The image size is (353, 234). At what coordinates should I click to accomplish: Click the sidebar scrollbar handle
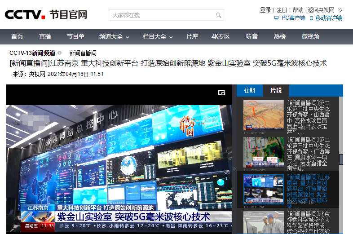click(x=341, y=159)
